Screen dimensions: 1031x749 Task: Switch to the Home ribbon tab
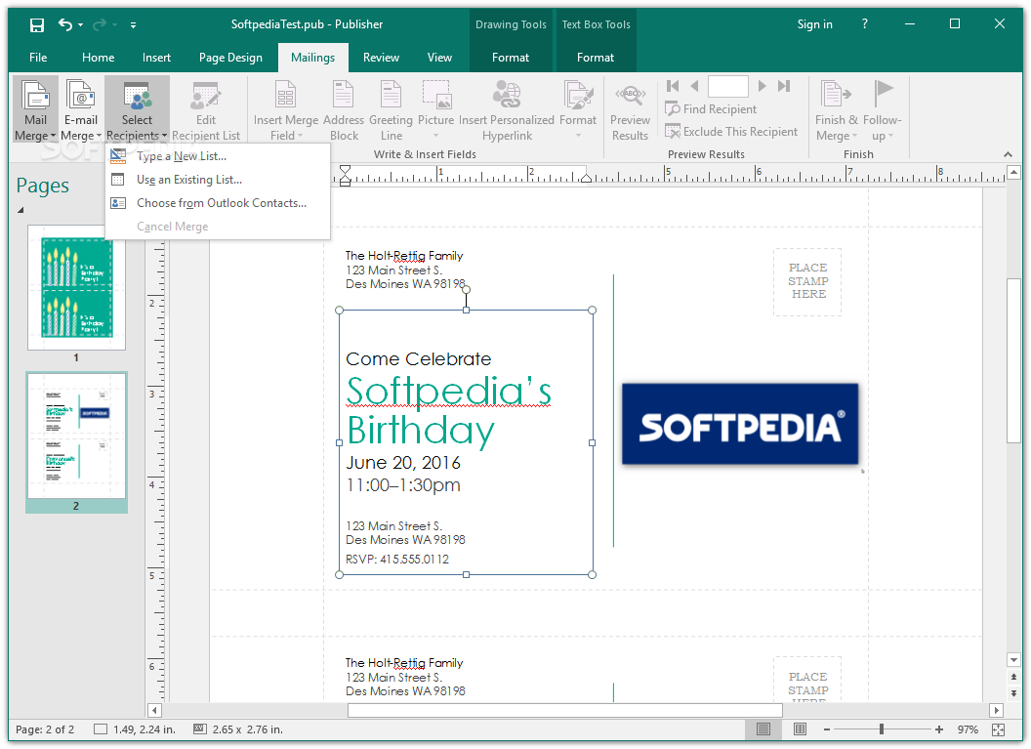click(x=98, y=58)
